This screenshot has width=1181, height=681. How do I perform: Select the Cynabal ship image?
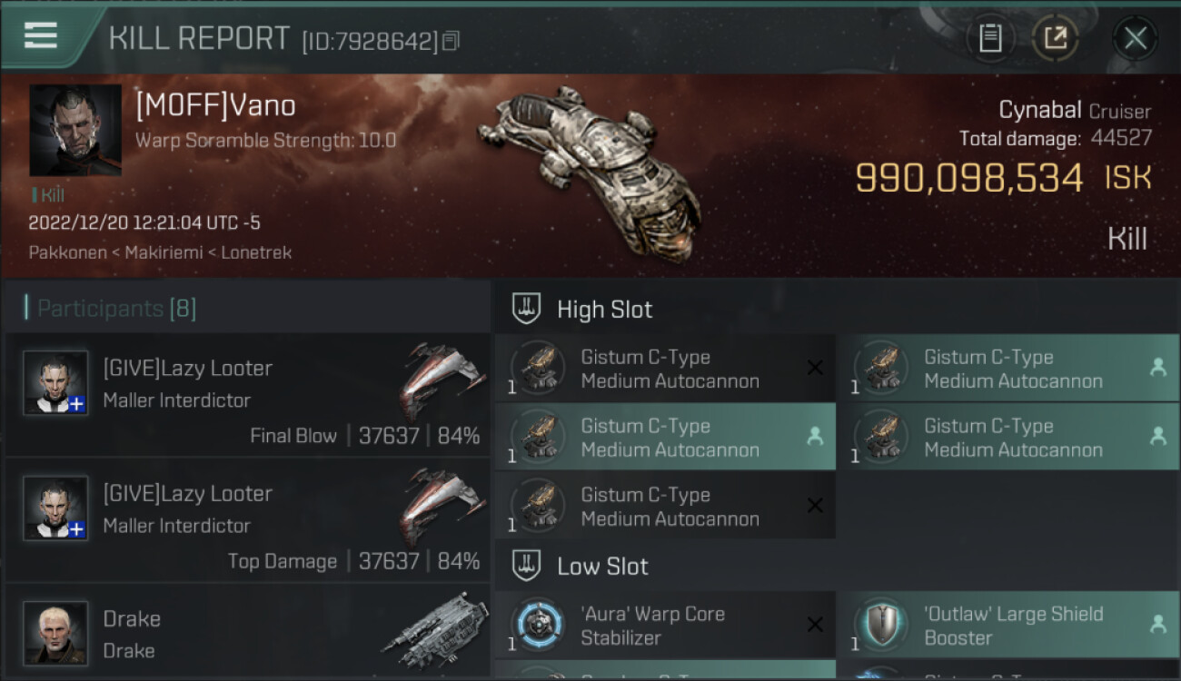click(x=589, y=173)
